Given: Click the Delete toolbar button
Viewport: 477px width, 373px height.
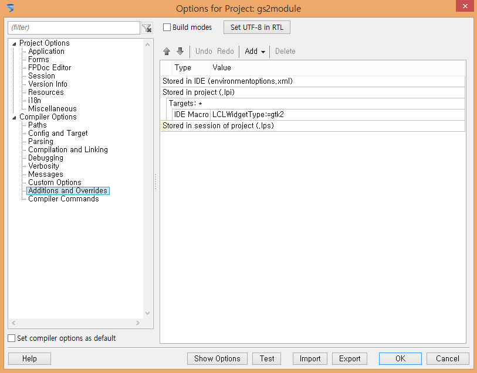Looking at the screenshot, I should (x=285, y=52).
